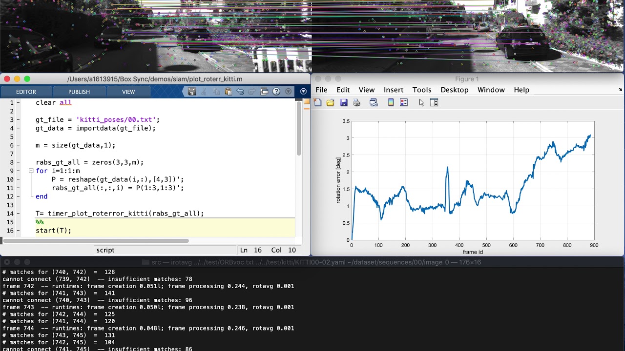Image resolution: width=625 pixels, height=351 pixels.
Task: Open the Help menu in Figure 1
Action: point(521,90)
